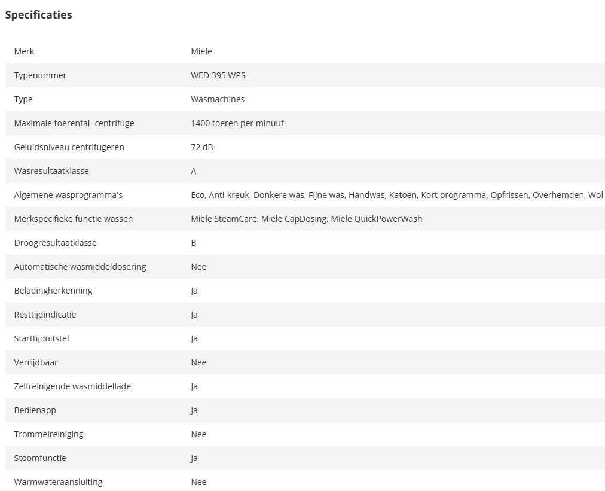The height and width of the screenshot is (491, 605).
Task: Select the Bedienapp label
Action: 35,410
